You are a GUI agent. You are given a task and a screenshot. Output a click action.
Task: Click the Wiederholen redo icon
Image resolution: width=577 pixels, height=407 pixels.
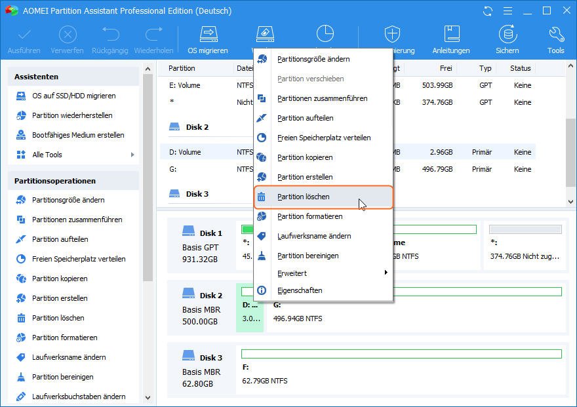pyautogui.click(x=154, y=35)
